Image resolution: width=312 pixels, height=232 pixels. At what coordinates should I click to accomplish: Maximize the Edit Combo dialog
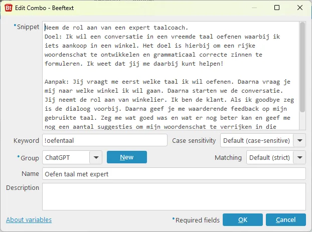[277, 8]
